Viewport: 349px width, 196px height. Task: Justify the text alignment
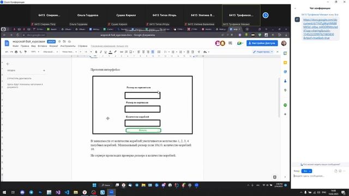tap(153, 52)
